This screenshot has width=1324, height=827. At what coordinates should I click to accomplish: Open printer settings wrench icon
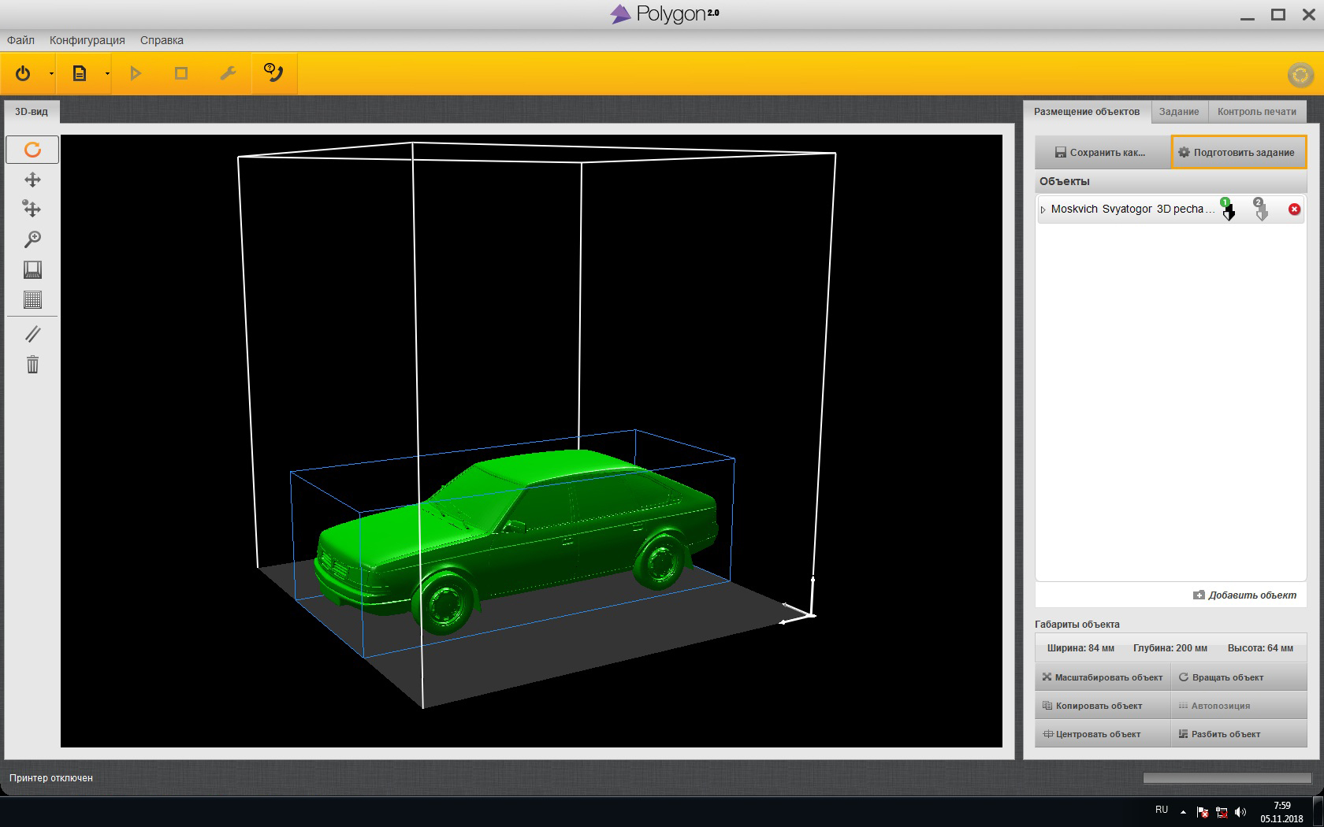click(228, 73)
